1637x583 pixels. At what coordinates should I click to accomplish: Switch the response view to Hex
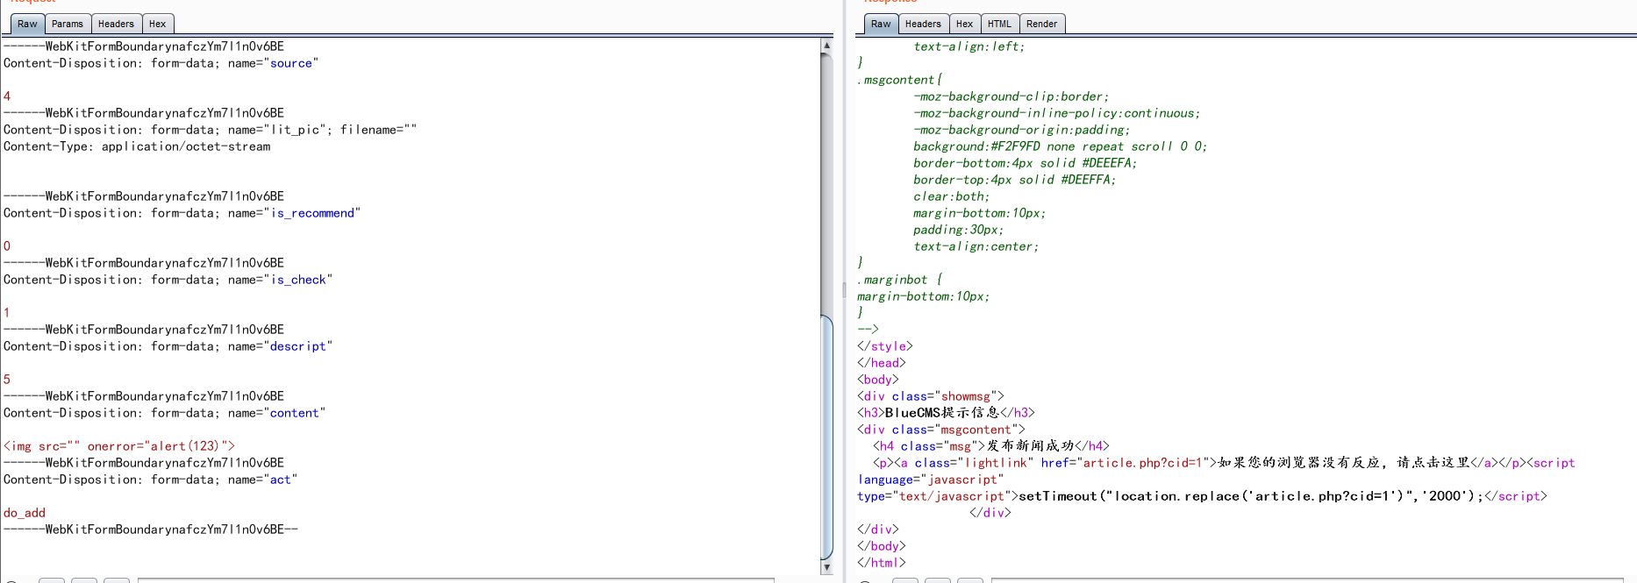click(x=964, y=24)
